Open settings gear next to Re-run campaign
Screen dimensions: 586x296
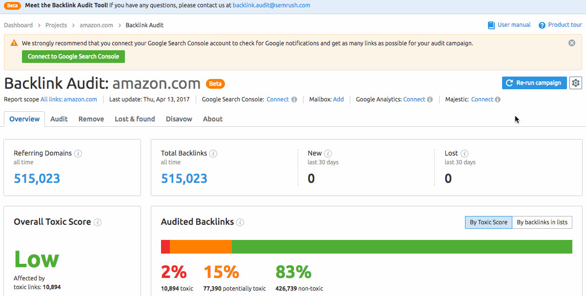coord(576,83)
